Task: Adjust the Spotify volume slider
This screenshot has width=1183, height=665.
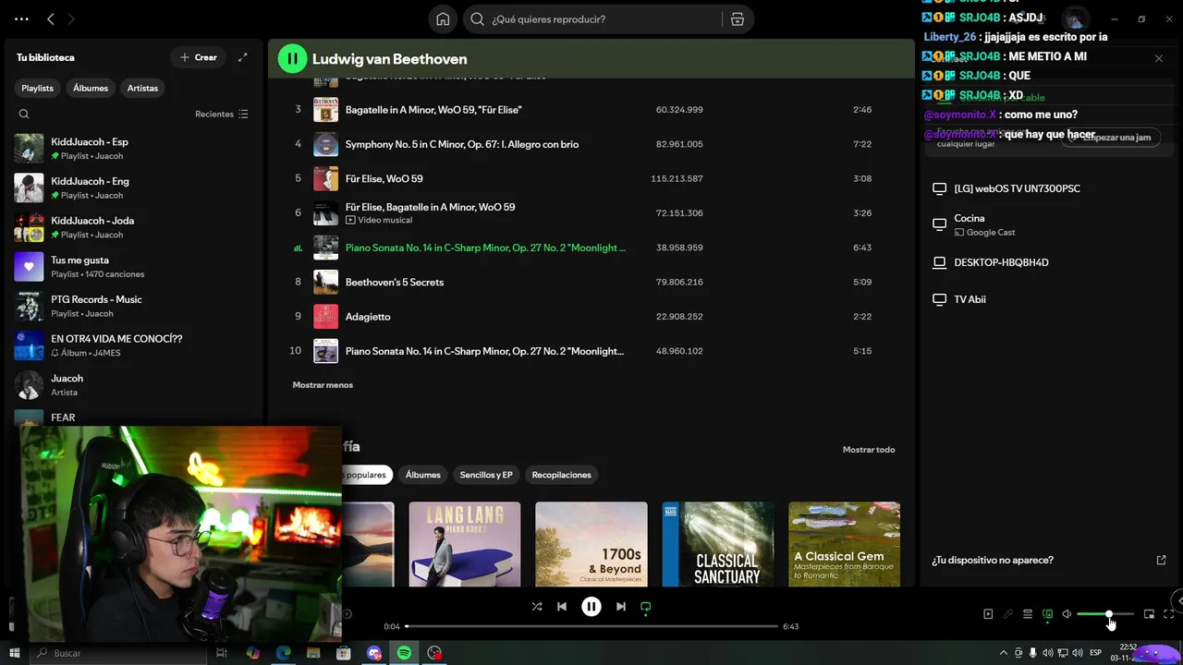Action: click(x=1105, y=614)
